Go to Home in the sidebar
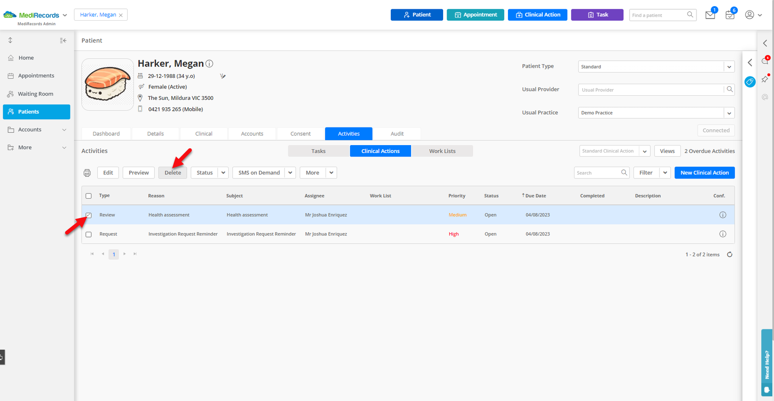This screenshot has height=401, width=774. click(x=37, y=58)
